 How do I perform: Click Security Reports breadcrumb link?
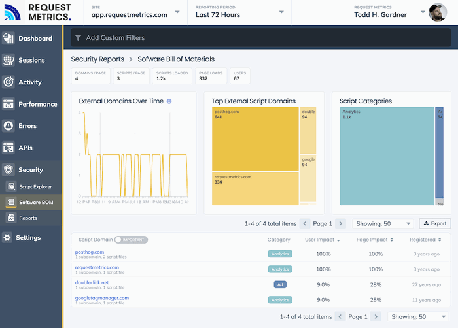97,59
